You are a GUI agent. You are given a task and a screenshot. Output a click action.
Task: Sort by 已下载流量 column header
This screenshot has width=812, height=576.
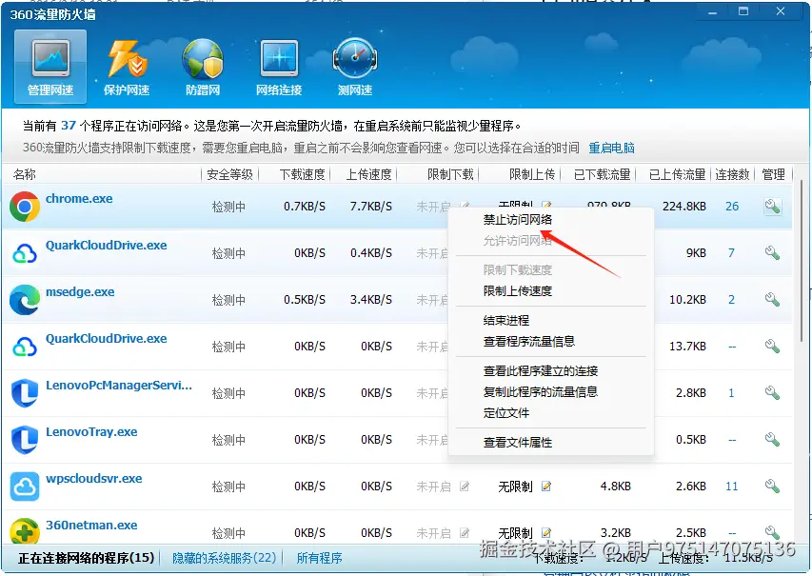coord(603,174)
